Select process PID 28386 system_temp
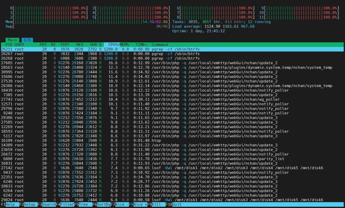This screenshot has width=345, height=208. point(172,86)
